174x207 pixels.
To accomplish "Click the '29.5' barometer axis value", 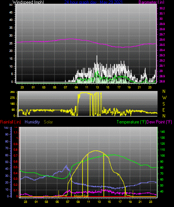I will click(162, 45).
